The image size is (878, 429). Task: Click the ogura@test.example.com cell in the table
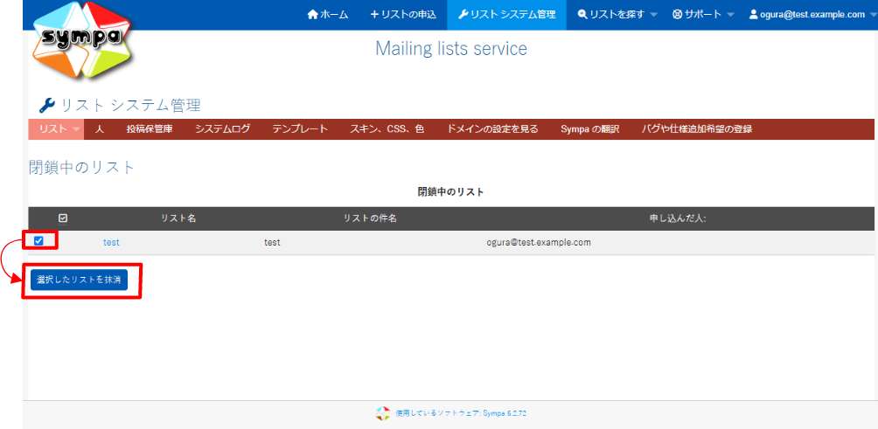[x=539, y=242]
